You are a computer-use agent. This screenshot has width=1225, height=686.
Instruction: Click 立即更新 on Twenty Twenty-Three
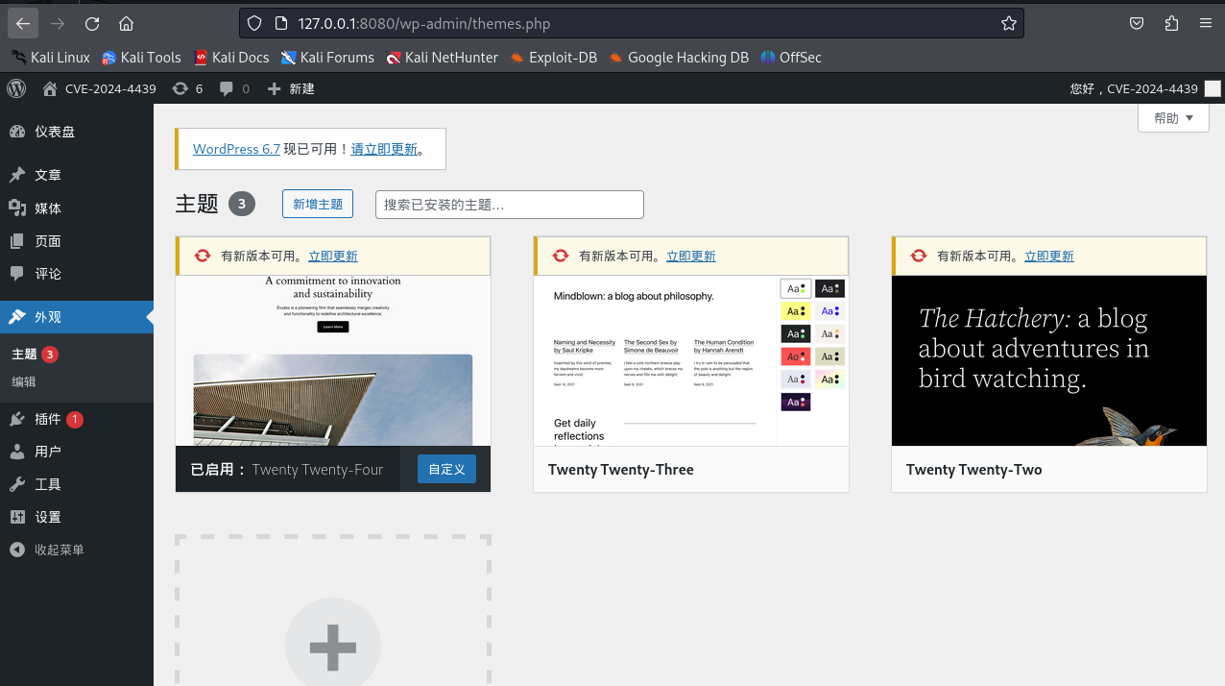tap(691, 256)
